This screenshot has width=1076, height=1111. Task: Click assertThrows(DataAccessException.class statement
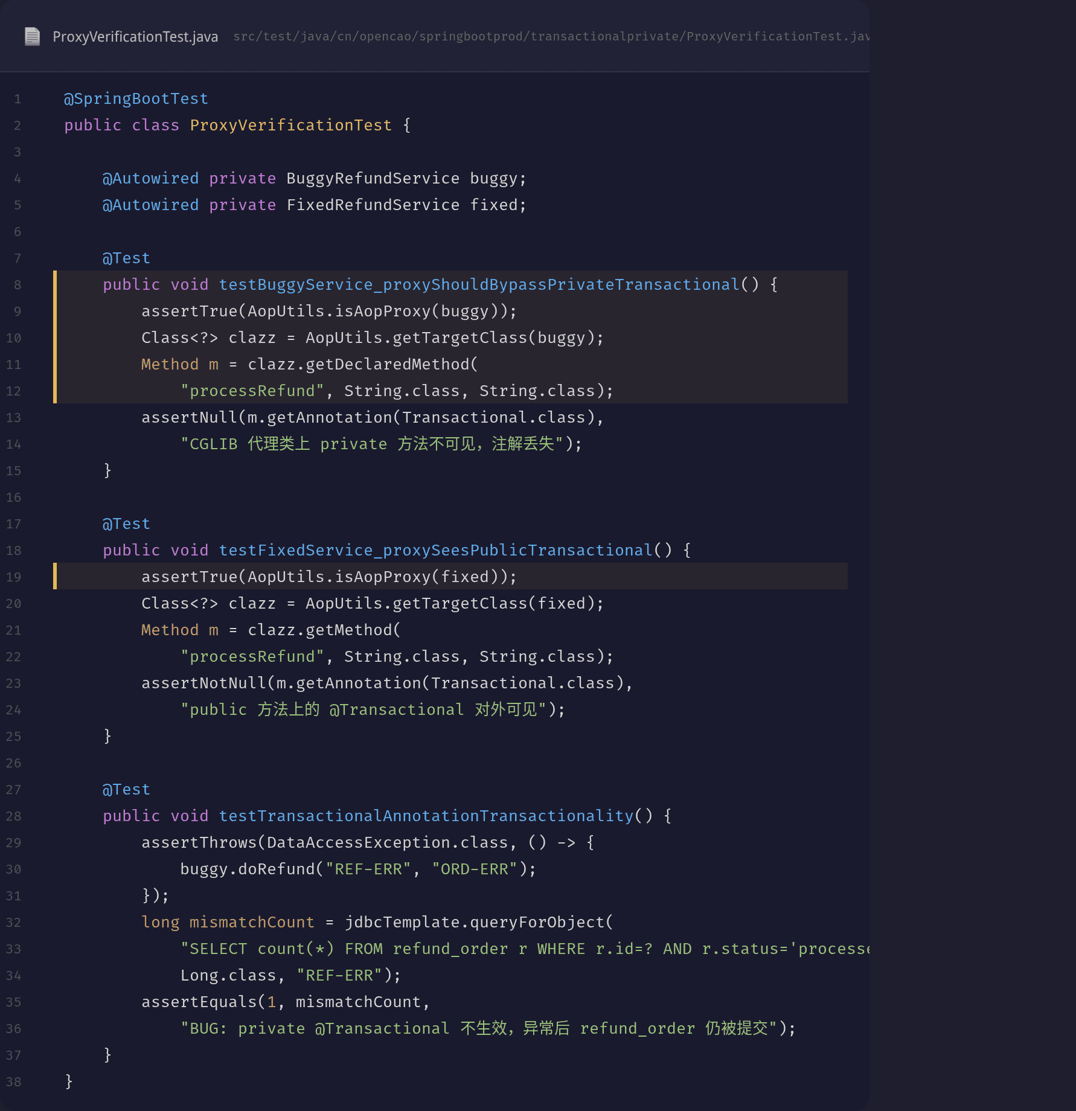[x=368, y=842]
